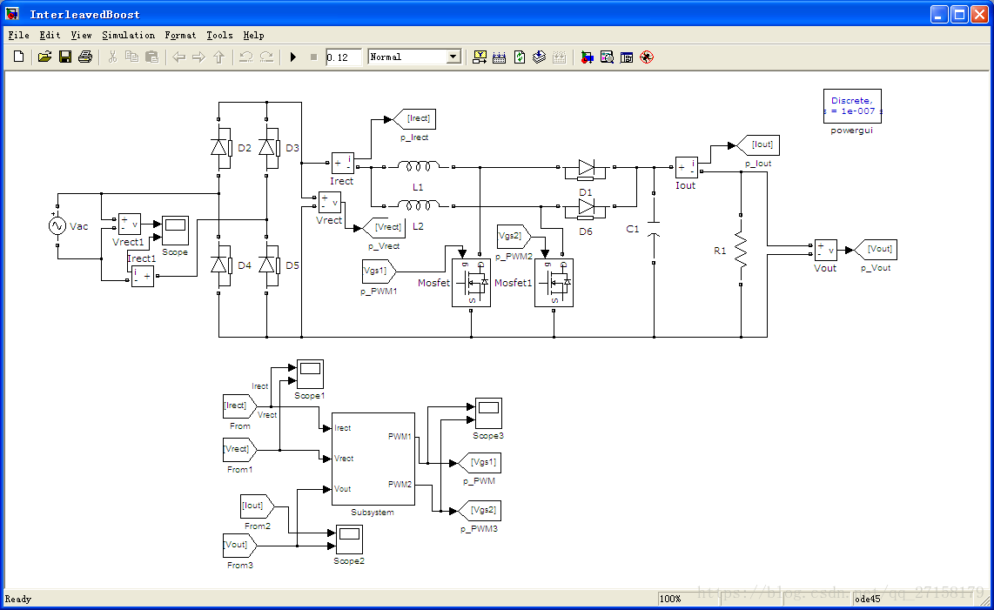Select the C1 capacitor block

coord(654,228)
